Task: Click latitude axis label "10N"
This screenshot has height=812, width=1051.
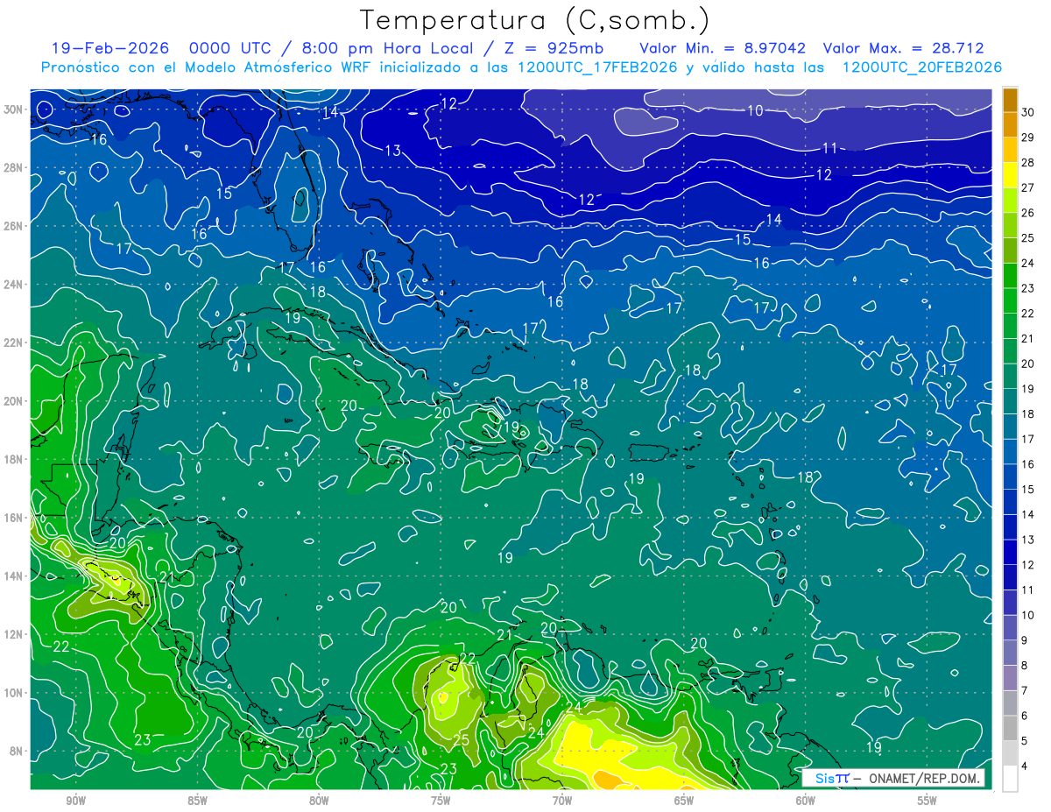Action: (13, 693)
